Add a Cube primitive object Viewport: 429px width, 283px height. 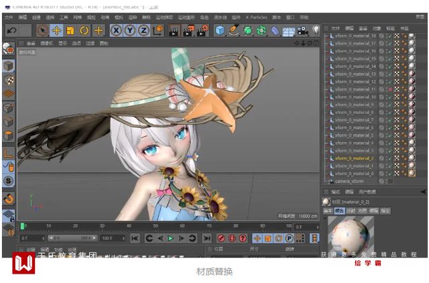click(x=220, y=30)
